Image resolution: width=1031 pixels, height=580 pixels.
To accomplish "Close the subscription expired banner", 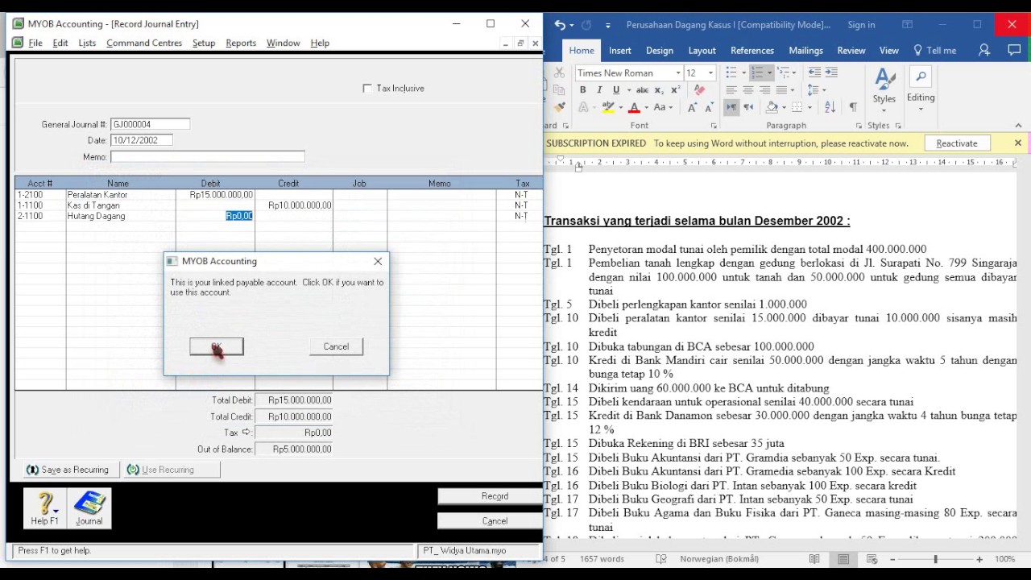I will (1017, 143).
